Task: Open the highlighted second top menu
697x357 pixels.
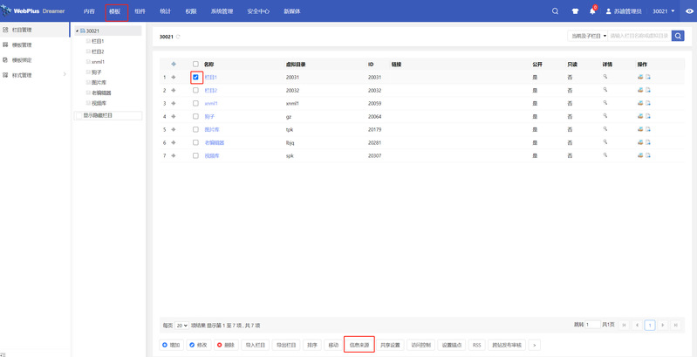Action: pos(114,11)
